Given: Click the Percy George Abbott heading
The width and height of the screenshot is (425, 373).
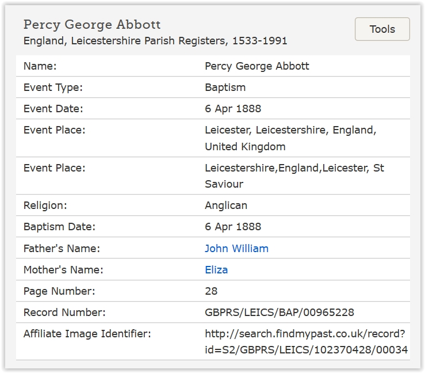Looking at the screenshot, I should click(92, 25).
